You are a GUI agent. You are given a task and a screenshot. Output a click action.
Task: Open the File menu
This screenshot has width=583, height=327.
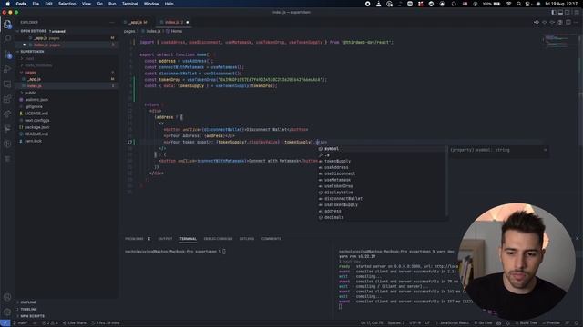[x=36, y=4]
